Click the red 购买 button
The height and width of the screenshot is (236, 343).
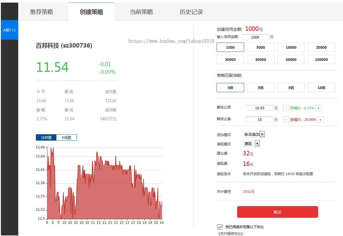pos(277,212)
